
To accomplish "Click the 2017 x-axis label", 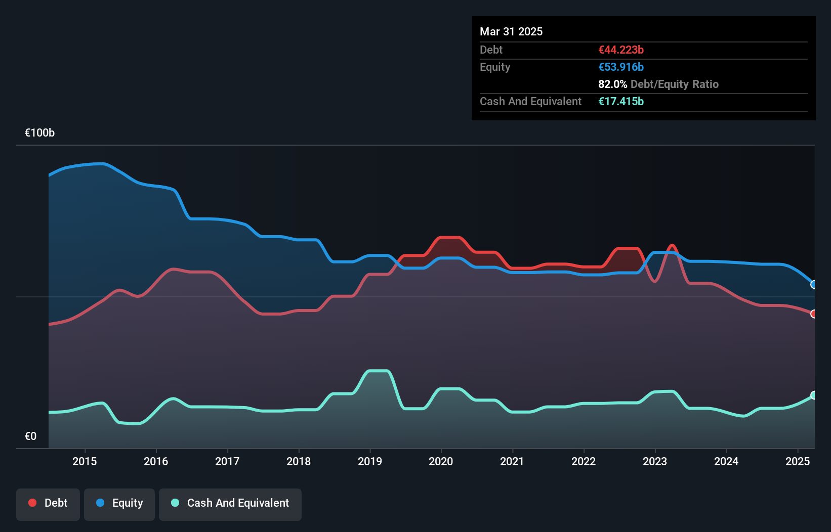I will click(x=227, y=461).
